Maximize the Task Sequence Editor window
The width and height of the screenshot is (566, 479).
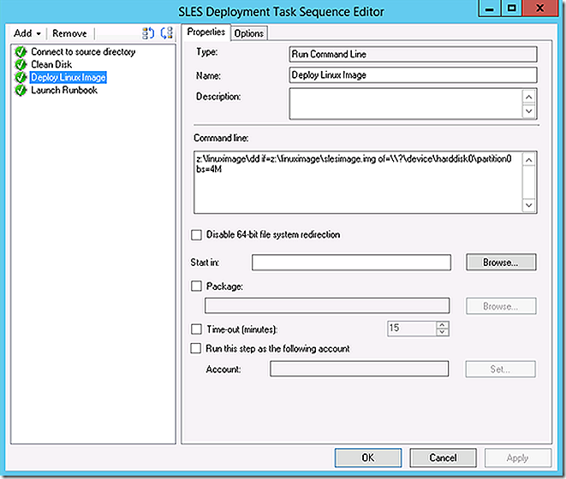pyautogui.click(x=511, y=9)
